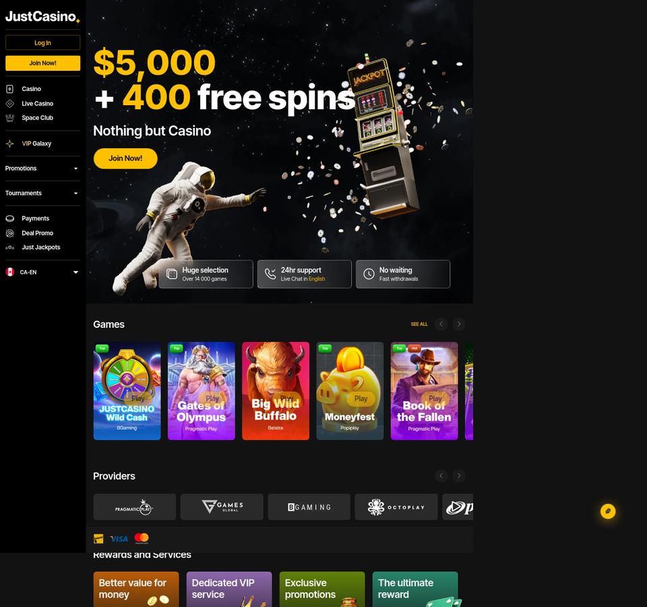
Task: Select the Space Club crown icon
Action: coord(10,118)
